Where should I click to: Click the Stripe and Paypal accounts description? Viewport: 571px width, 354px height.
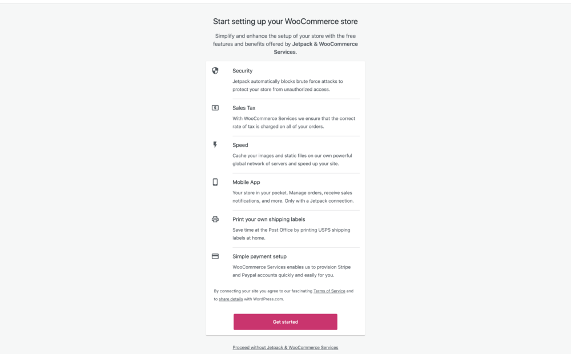[292, 271]
